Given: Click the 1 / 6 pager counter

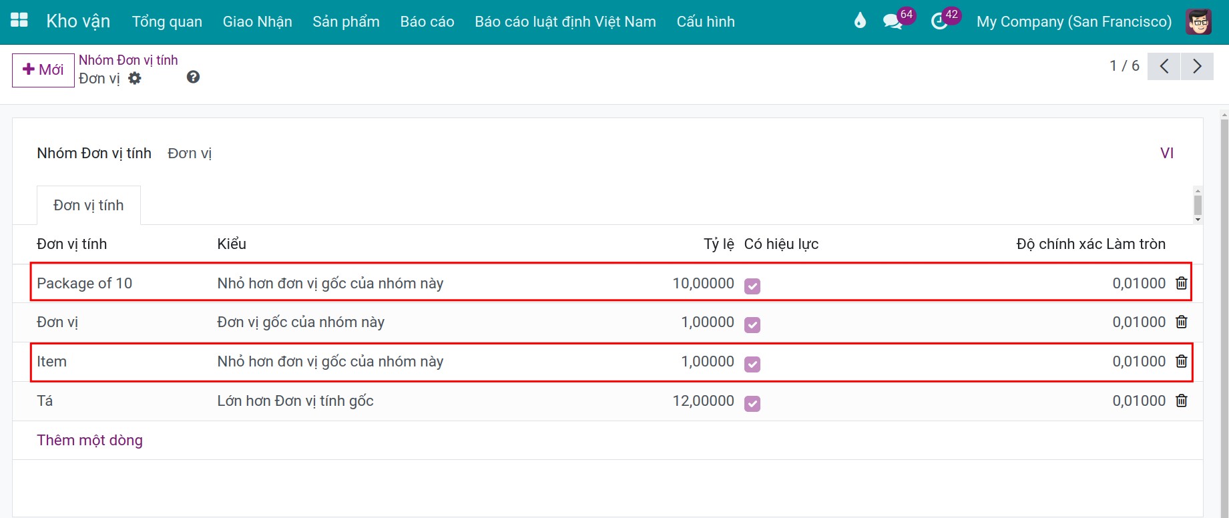Looking at the screenshot, I should point(1124,66).
